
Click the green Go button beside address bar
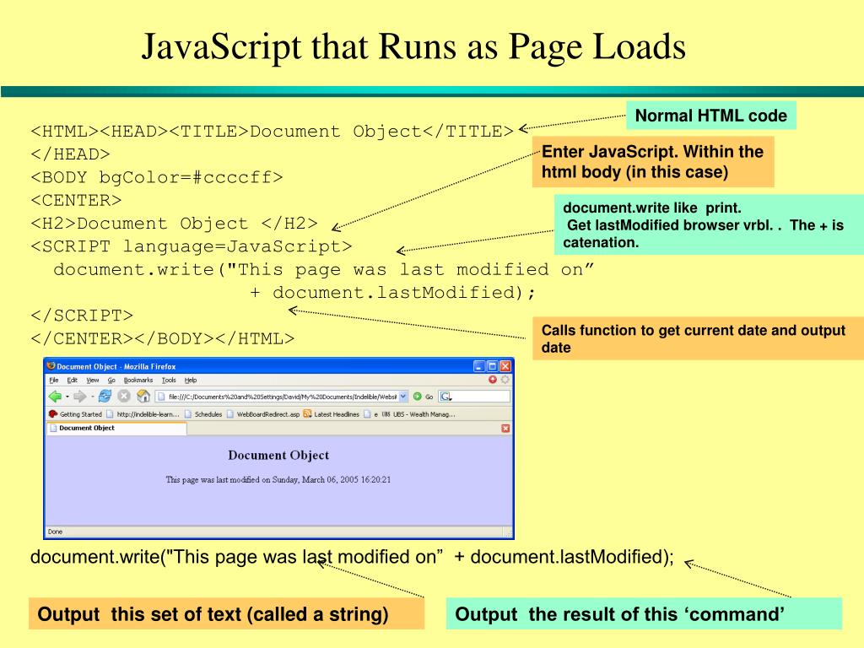(x=422, y=397)
